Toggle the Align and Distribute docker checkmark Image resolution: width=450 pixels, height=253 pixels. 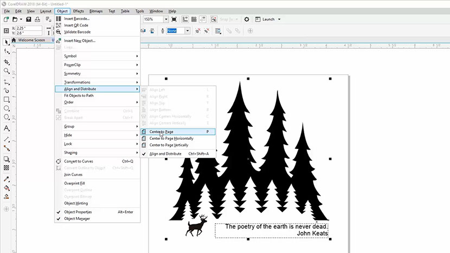(165, 154)
